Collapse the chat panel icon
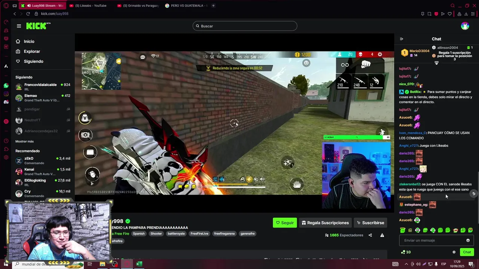479x269 pixels. (402, 39)
